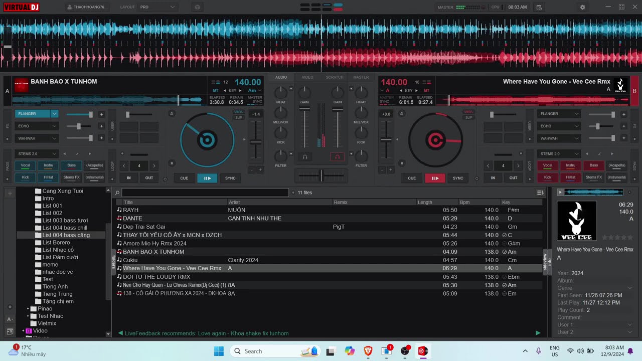Toggle VINYL mode on deck B
This screenshot has width=642, height=361.
click(x=468, y=112)
